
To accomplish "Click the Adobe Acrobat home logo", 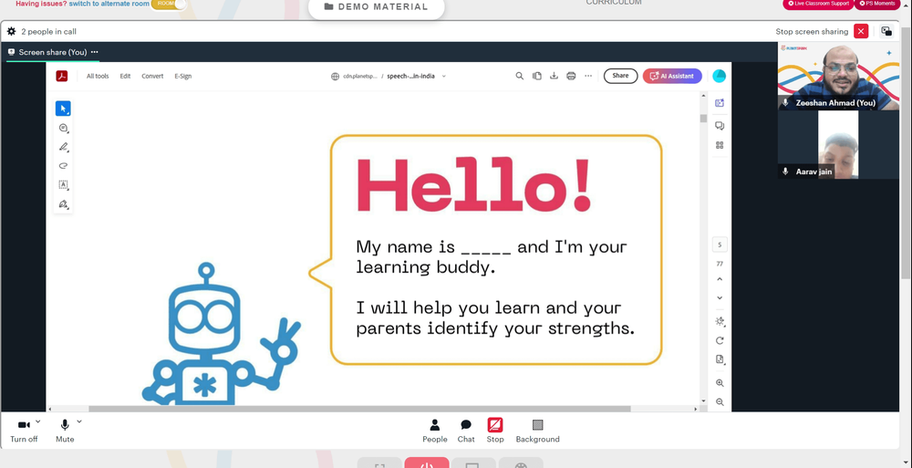I will click(x=62, y=76).
